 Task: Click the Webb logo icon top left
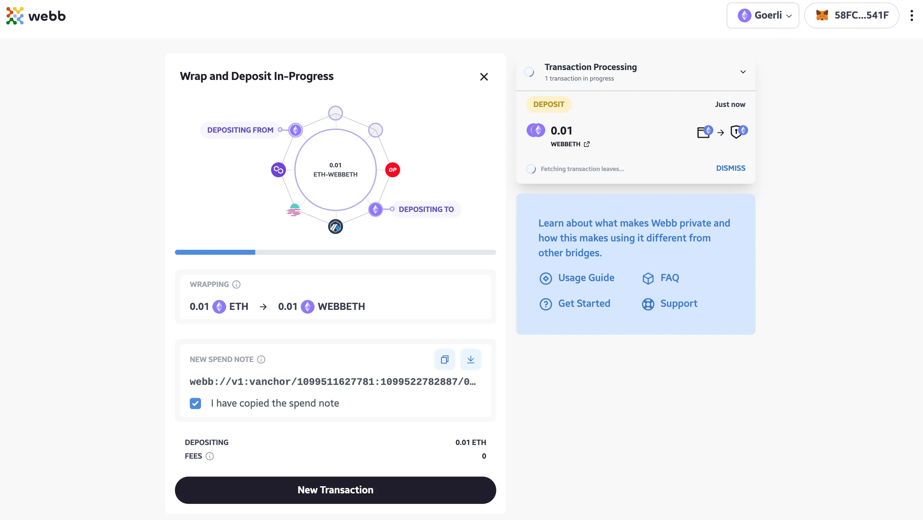pos(14,15)
